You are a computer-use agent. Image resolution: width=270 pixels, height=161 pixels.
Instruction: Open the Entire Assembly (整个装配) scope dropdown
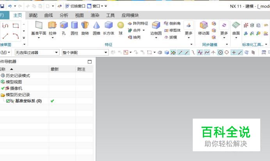pyautogui.click(x=85, y=52)
